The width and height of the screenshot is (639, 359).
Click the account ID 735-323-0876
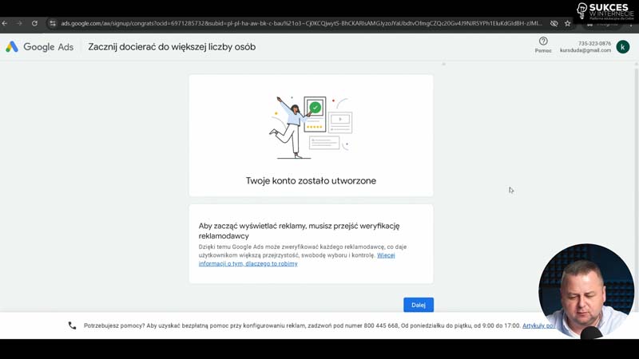(x=594, y=43)
